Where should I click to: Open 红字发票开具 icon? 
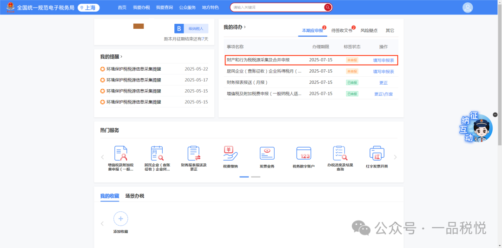coord(376,154)
